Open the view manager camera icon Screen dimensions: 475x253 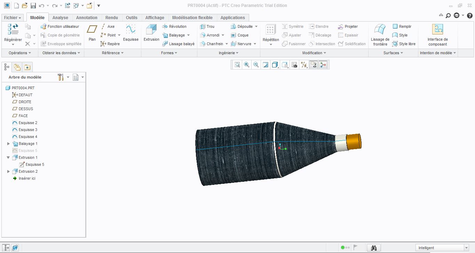(x=294, y=65)
